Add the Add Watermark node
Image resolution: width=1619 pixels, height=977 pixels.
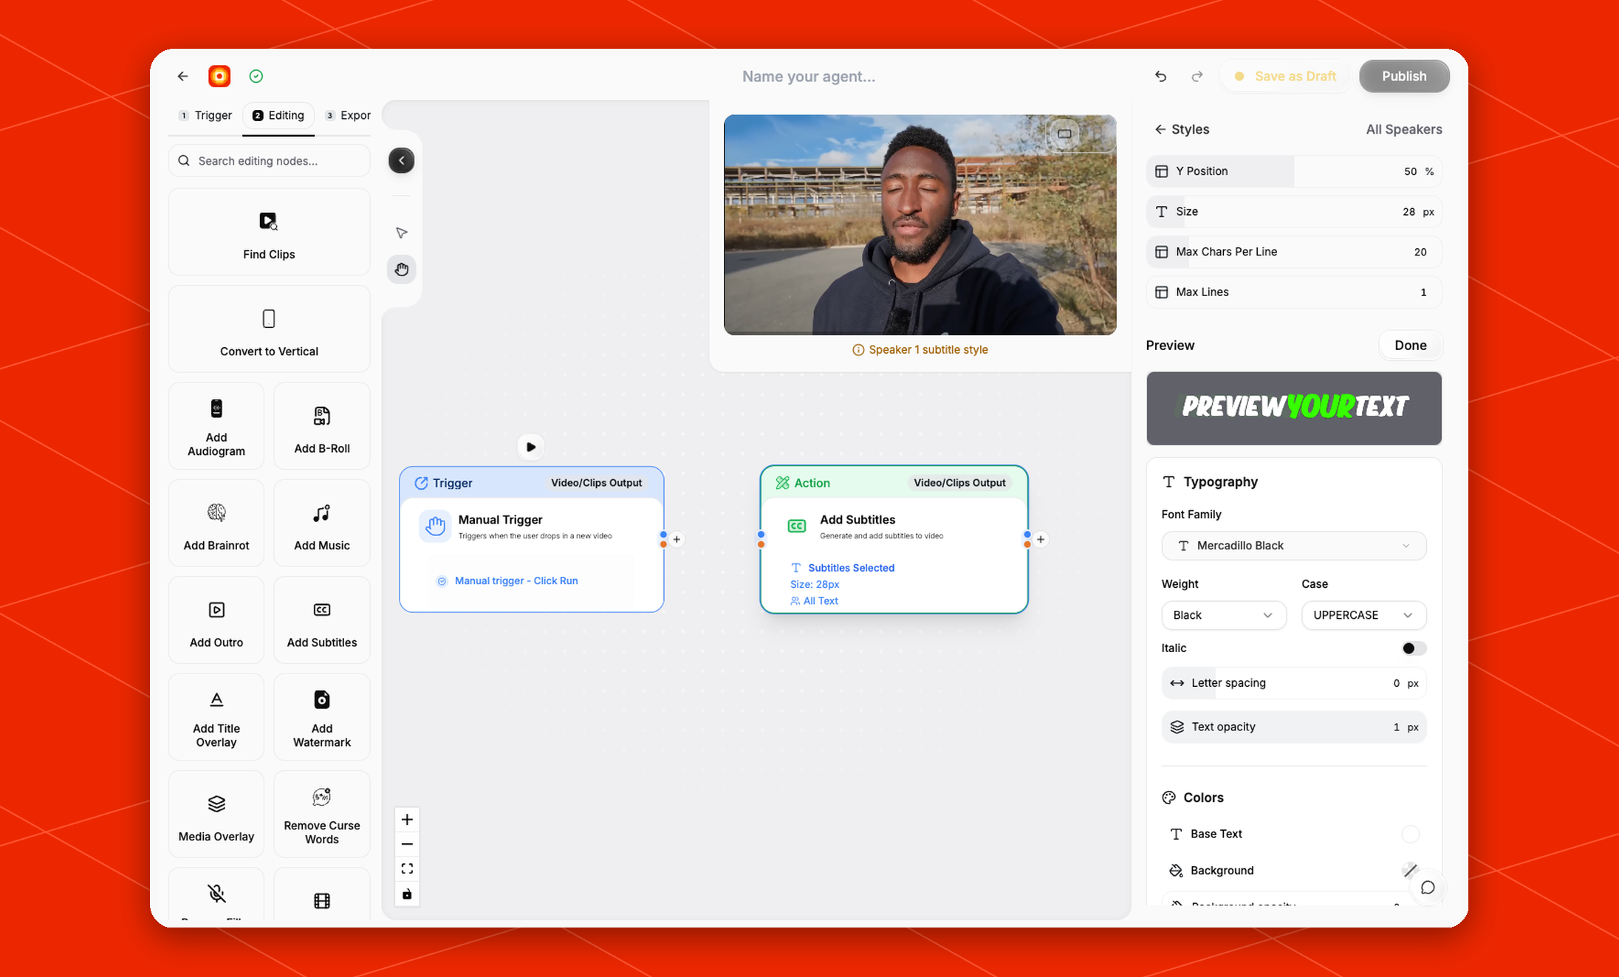322,717
